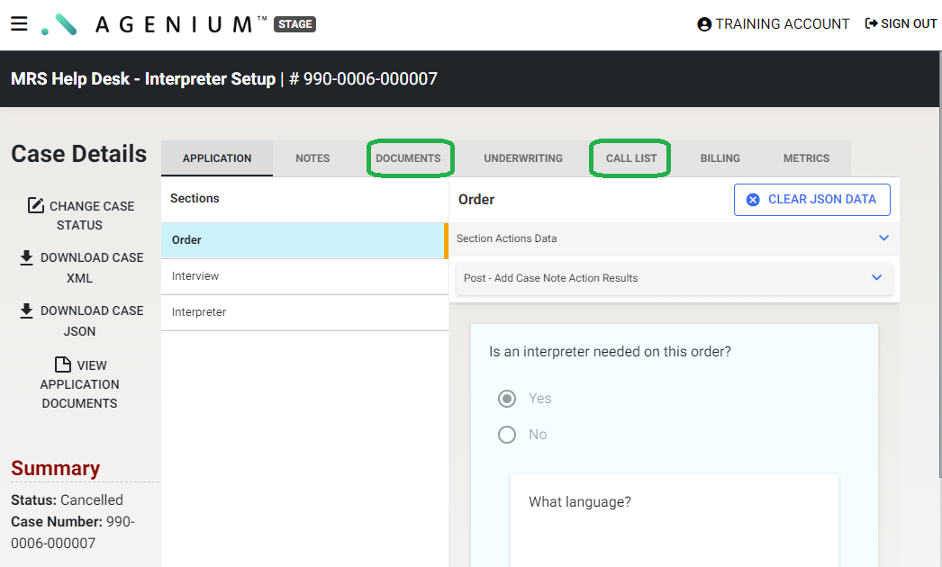Switch to the Application tab
Screen dimensions: 942x567
pyautogui.click(x=217, y=158)
